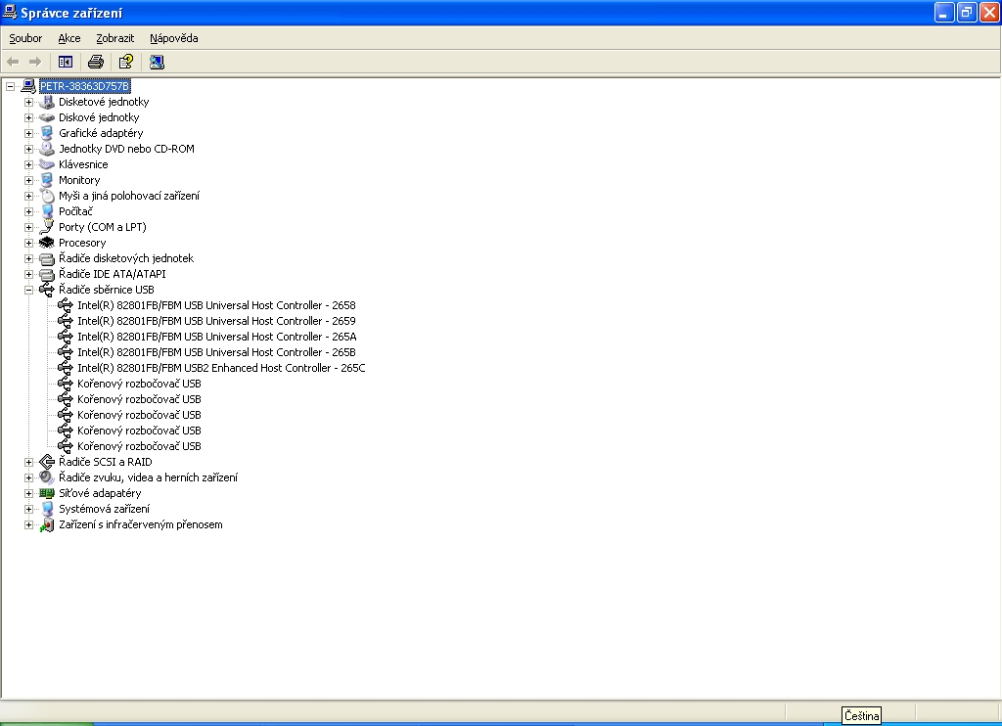The image size is (1002, 726).
Task: Click the mouse icon of Myši a jiná polohovací zařízení
Action: [47, 196]
